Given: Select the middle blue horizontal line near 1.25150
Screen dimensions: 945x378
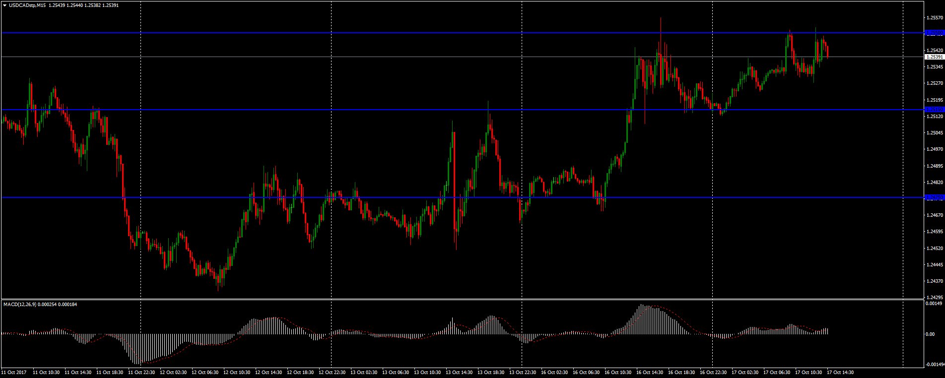Looking at the screenshot, I should [x=463, y=110].
